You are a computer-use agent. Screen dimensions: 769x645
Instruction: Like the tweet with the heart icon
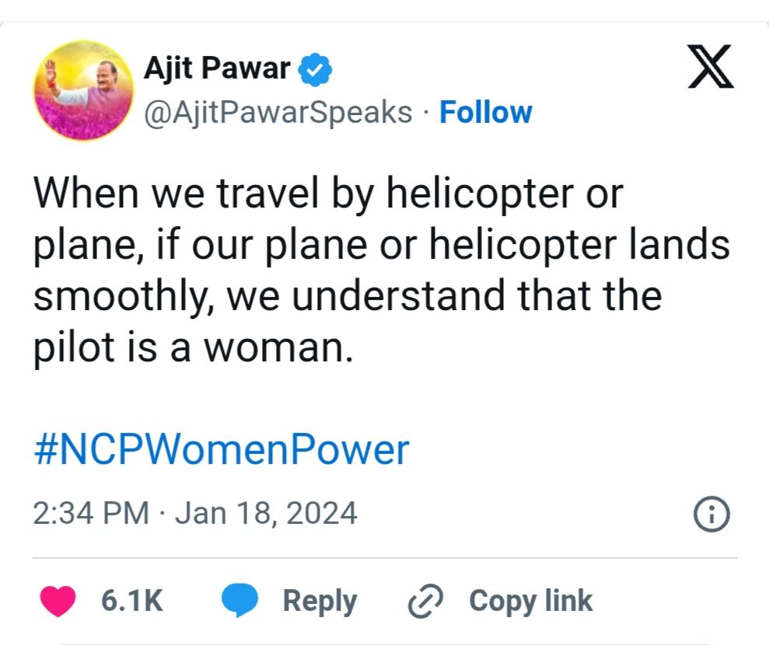point(57,601)
